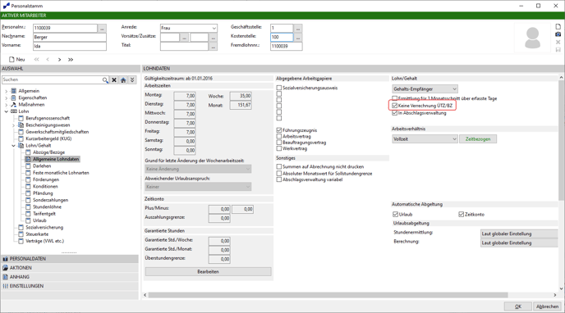Click double-chevron collapse icon beside search
Screen dimensions: 565x313
(132, 79)
